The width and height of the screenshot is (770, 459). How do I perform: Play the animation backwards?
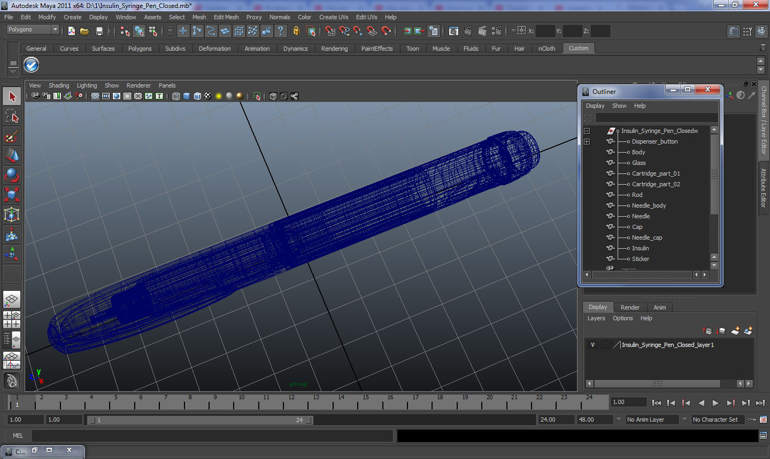pyautogui.click(x=701, y=403)
